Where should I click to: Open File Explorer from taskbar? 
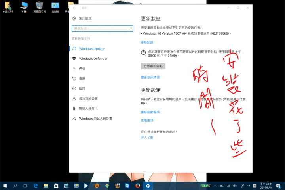coord(46,186)
